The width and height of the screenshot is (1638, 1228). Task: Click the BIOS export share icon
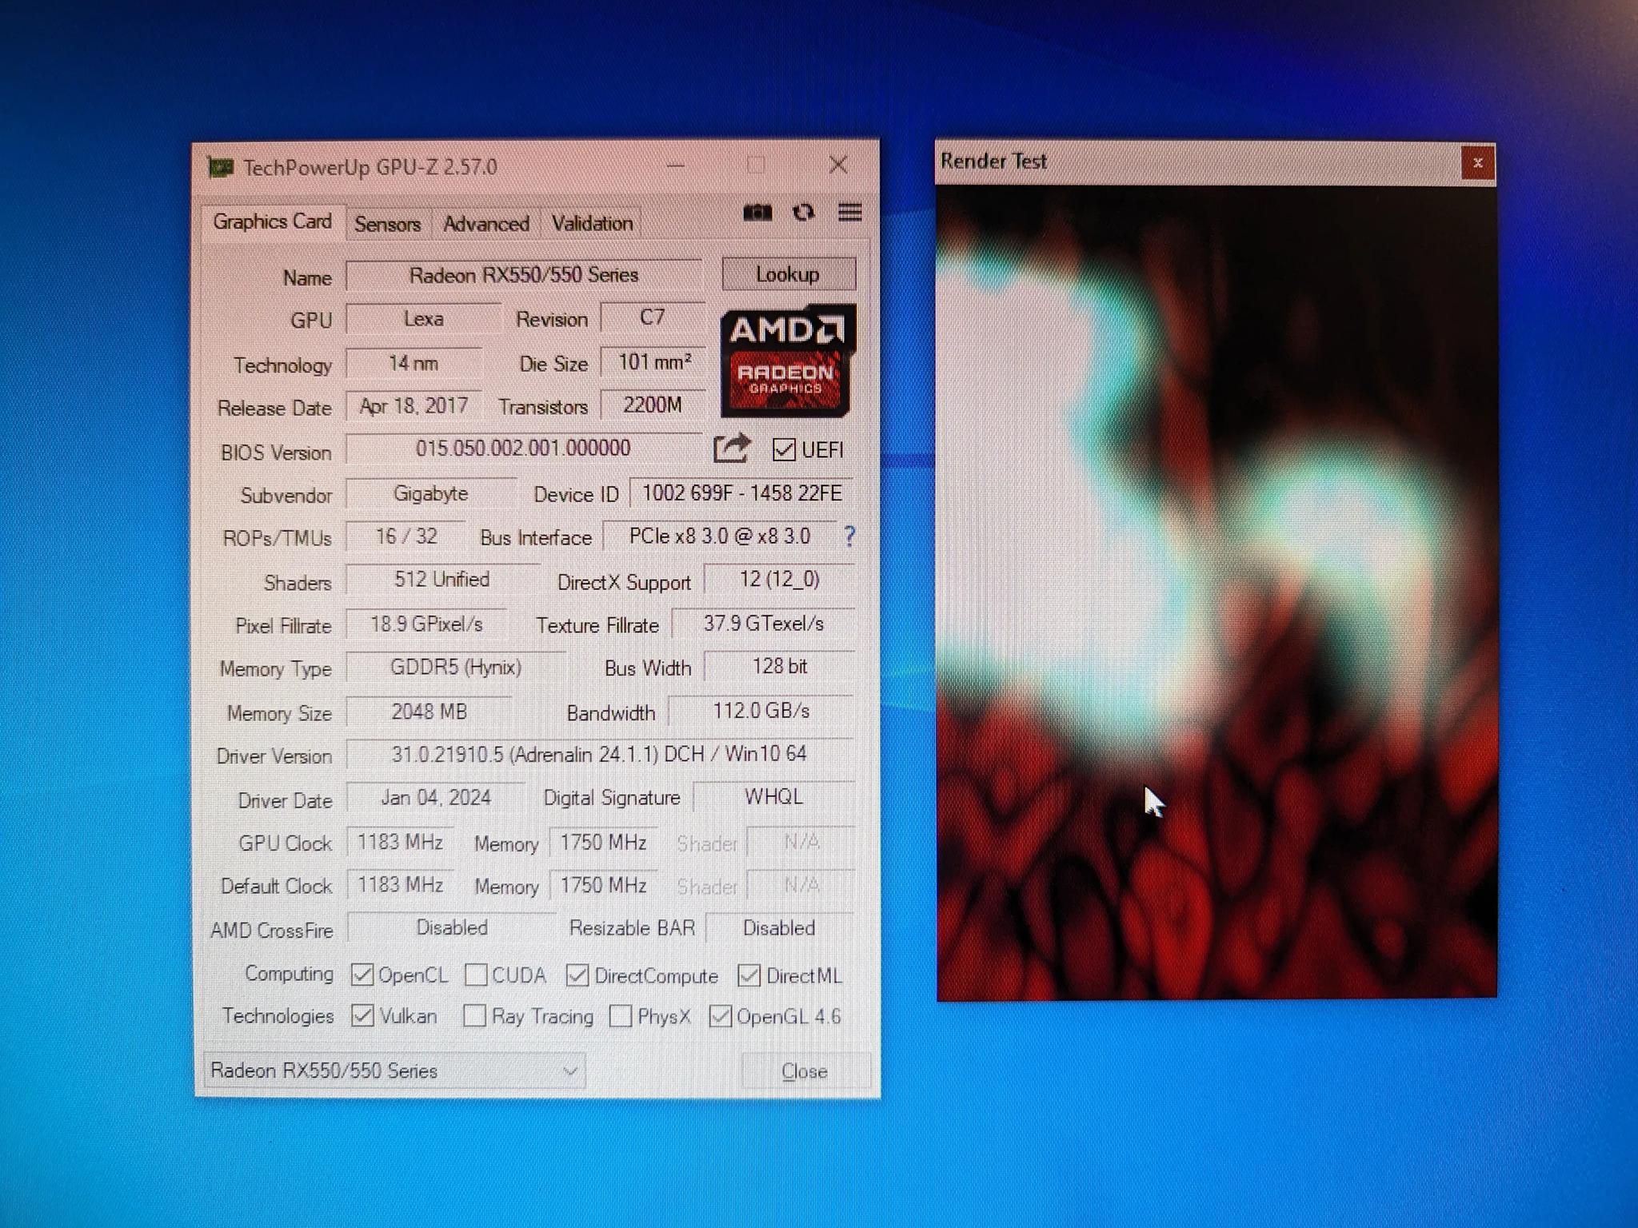click(732, 449)
